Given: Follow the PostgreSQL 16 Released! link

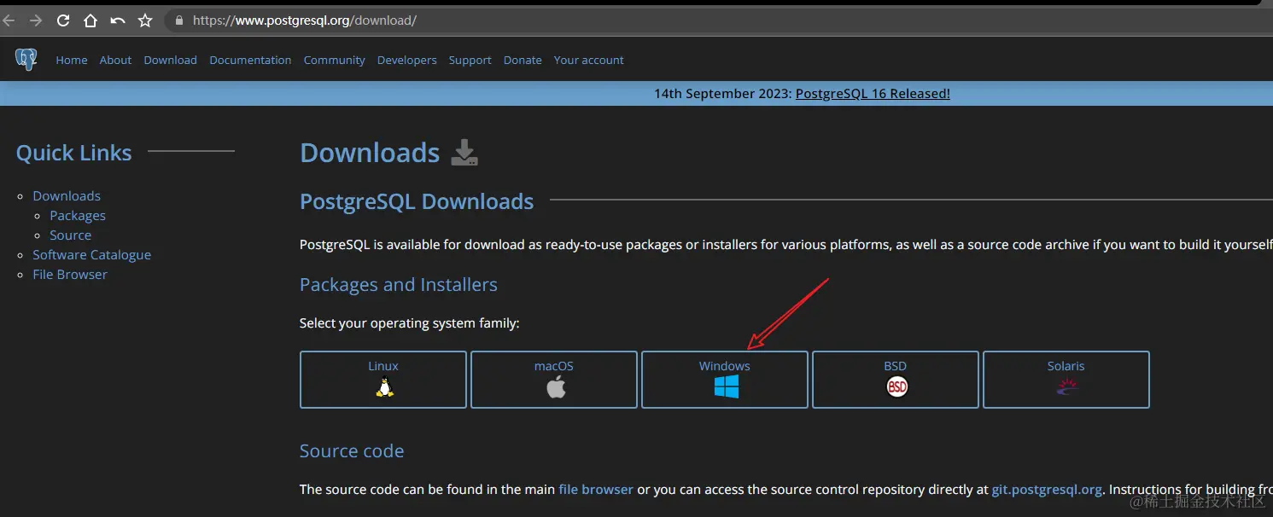Looking at the screenshot, I should click(x=873, y=94).
